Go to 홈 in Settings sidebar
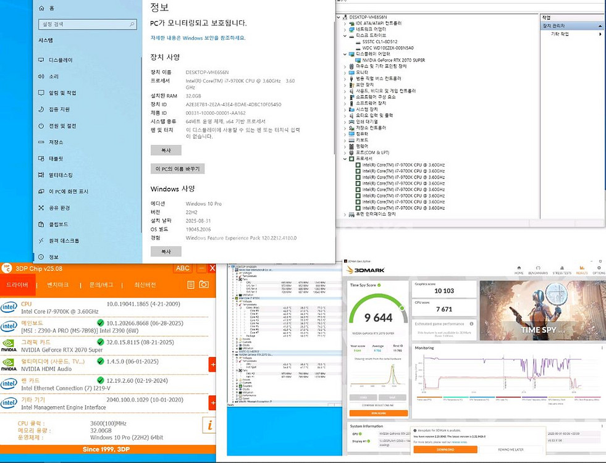This screenshot has height=463, width=606. point(47,8)
